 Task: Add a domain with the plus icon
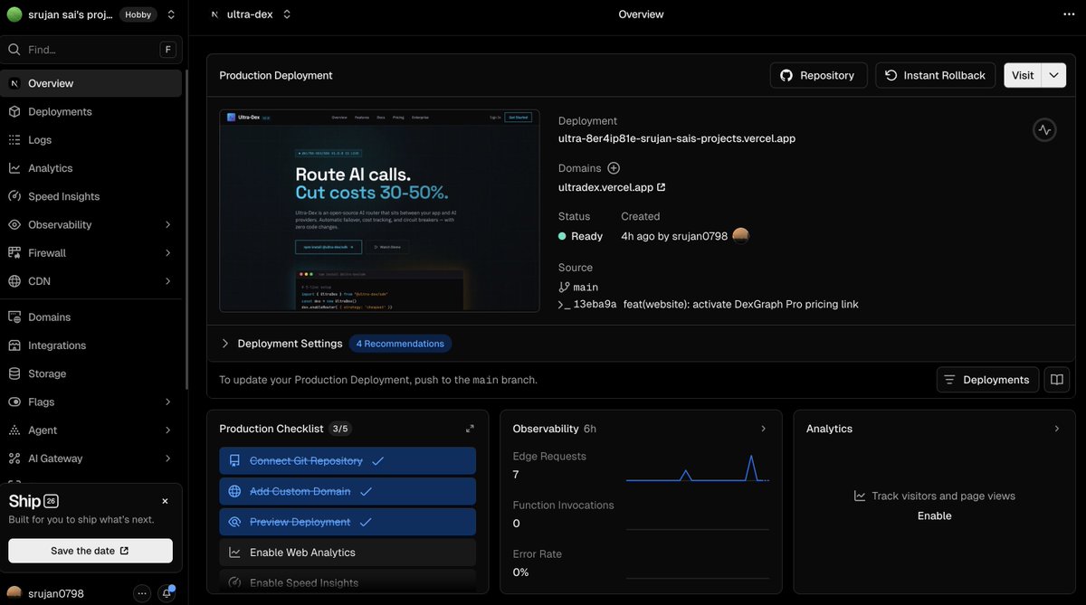[x=614, y=168]
